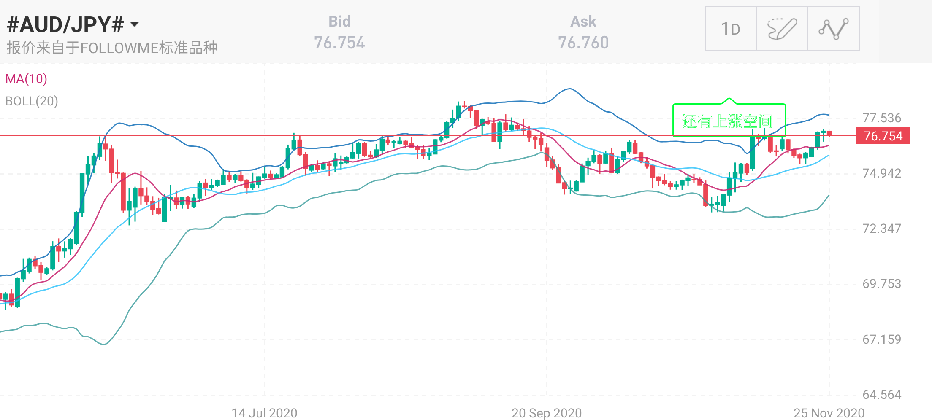
Task: Click the 14 Jul 2020 date label
Action: (x=264, y=413)
